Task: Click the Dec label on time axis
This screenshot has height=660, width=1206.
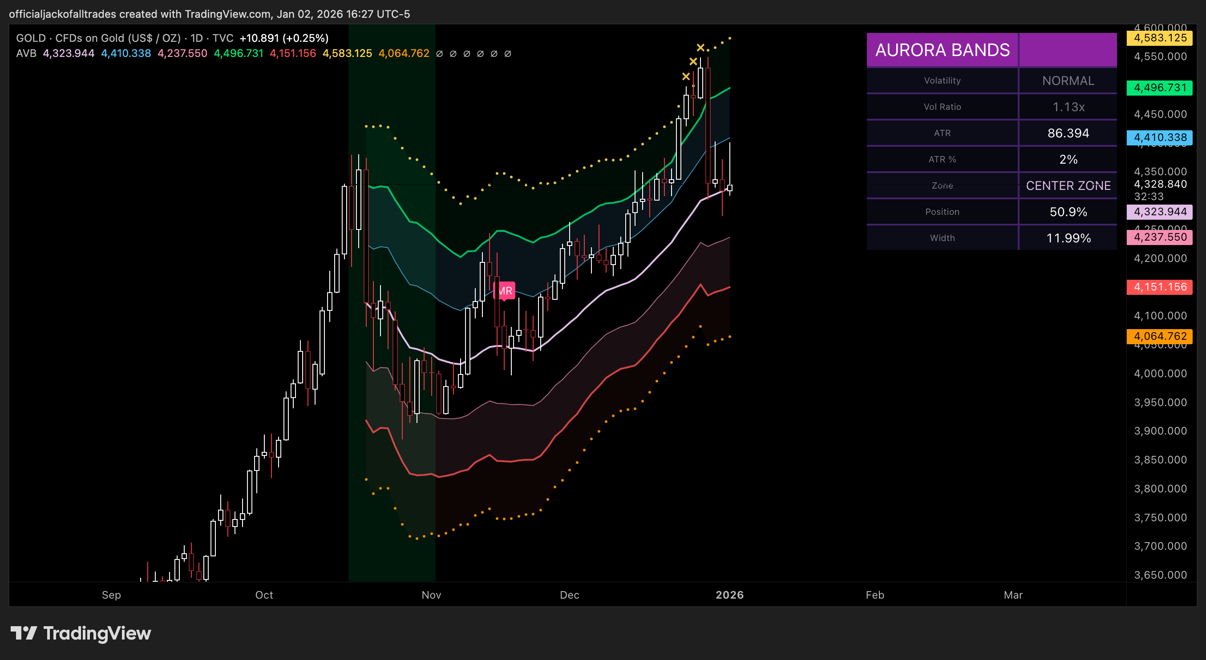Action: click(570, 595)
